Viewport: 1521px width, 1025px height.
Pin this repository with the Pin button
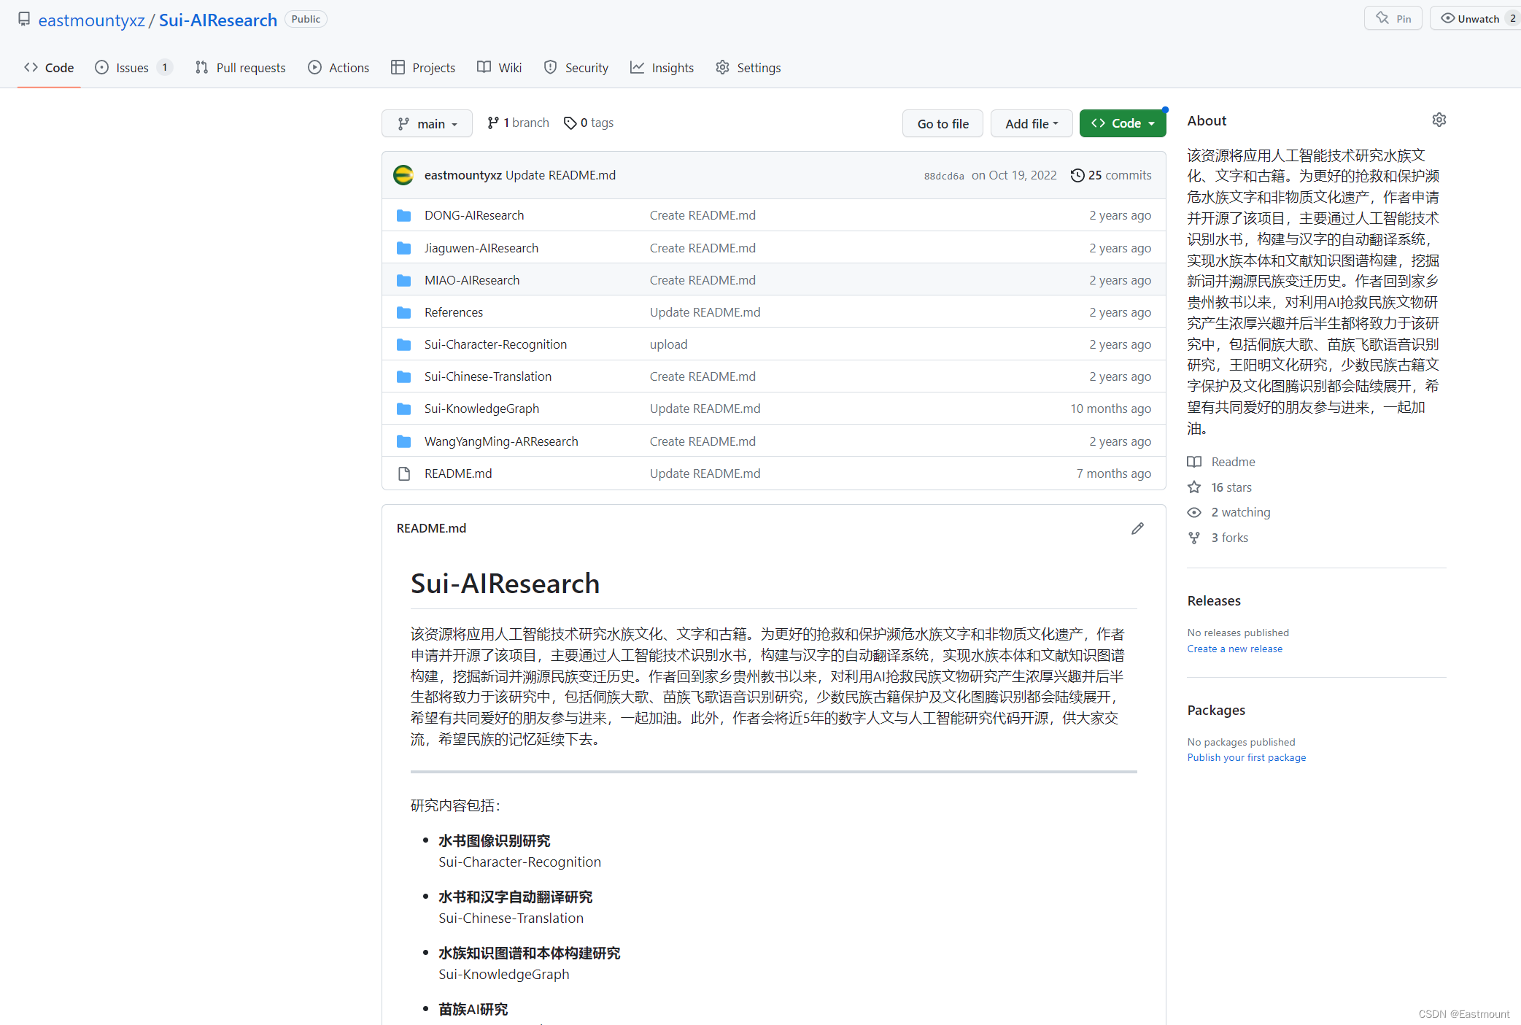(x=1393, y=19)
